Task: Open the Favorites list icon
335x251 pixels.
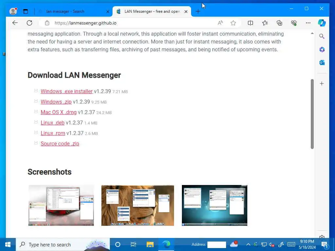Action: tap(265, 23)
